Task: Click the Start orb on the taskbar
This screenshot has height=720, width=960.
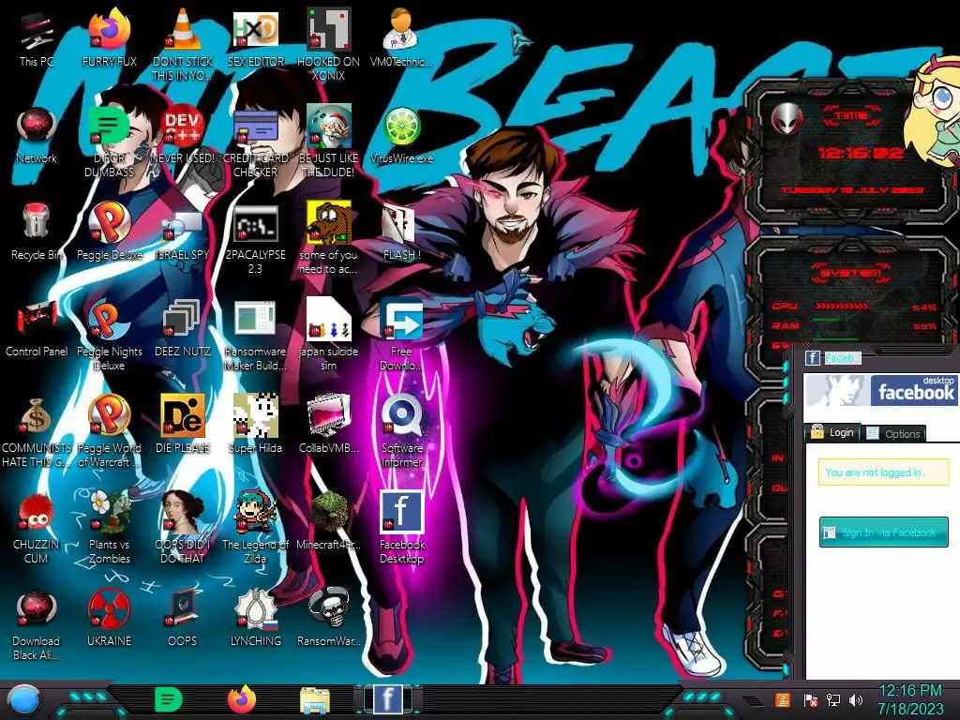Action: pyautogui.click(x=24, y=700)
